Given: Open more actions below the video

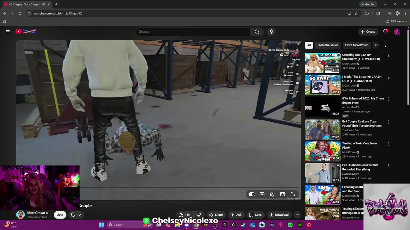Looking at the screenshot, I should click(297, 215).
